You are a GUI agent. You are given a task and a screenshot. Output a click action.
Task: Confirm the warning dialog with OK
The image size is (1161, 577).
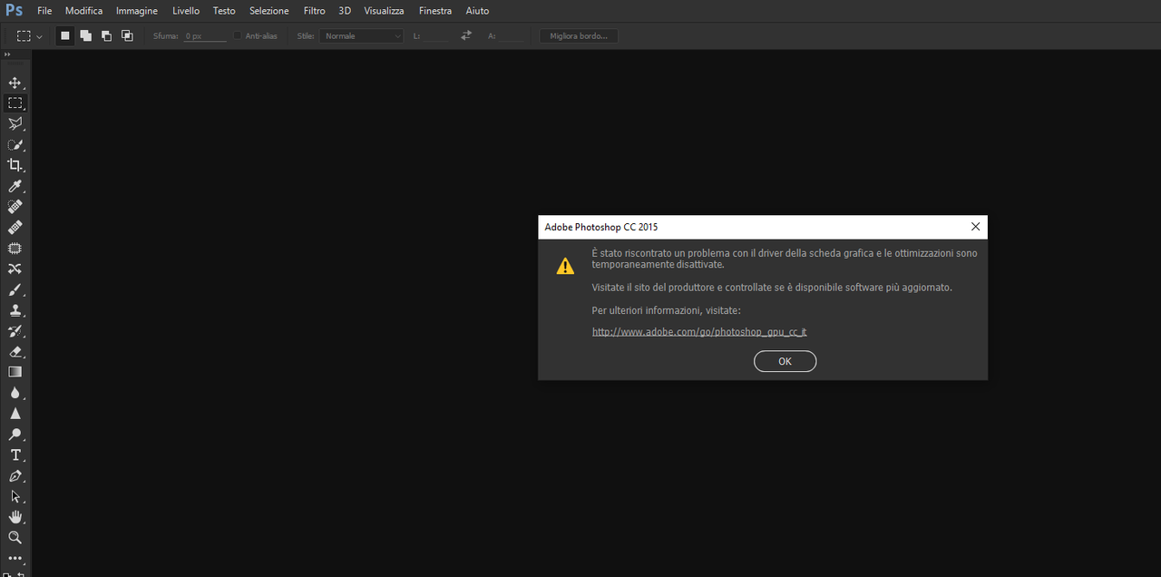(x=785, y=361)
